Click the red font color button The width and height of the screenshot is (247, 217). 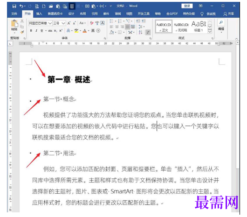[x=85, y=31]
